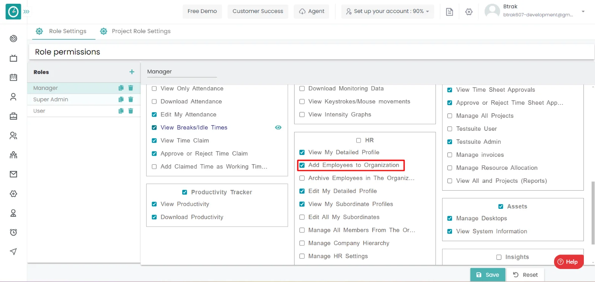The width and height of the screenshot is (595, 282).
Task: Uncheck View System Information
Action: coord(450,231)
